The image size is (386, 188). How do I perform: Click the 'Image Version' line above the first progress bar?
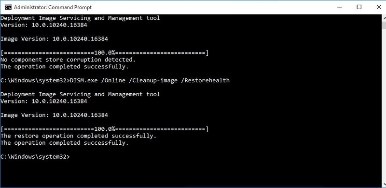54,39
